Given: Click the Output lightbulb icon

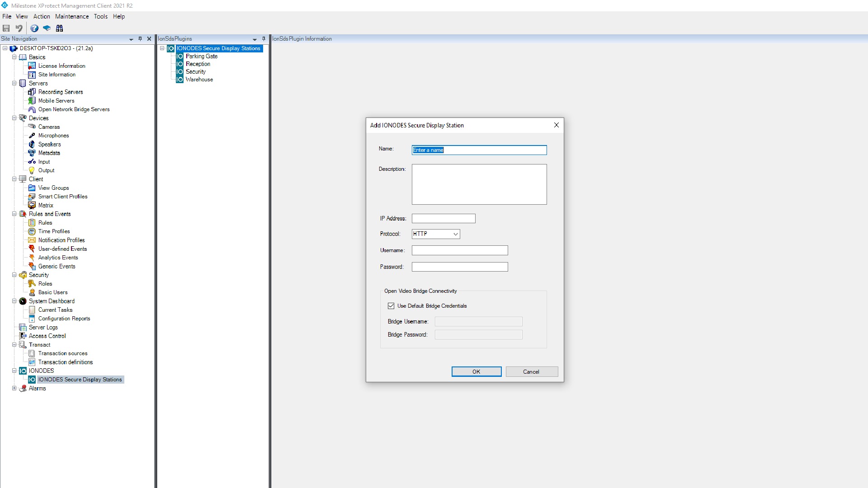Looking at the screenshot, I should tap(32, 170).
